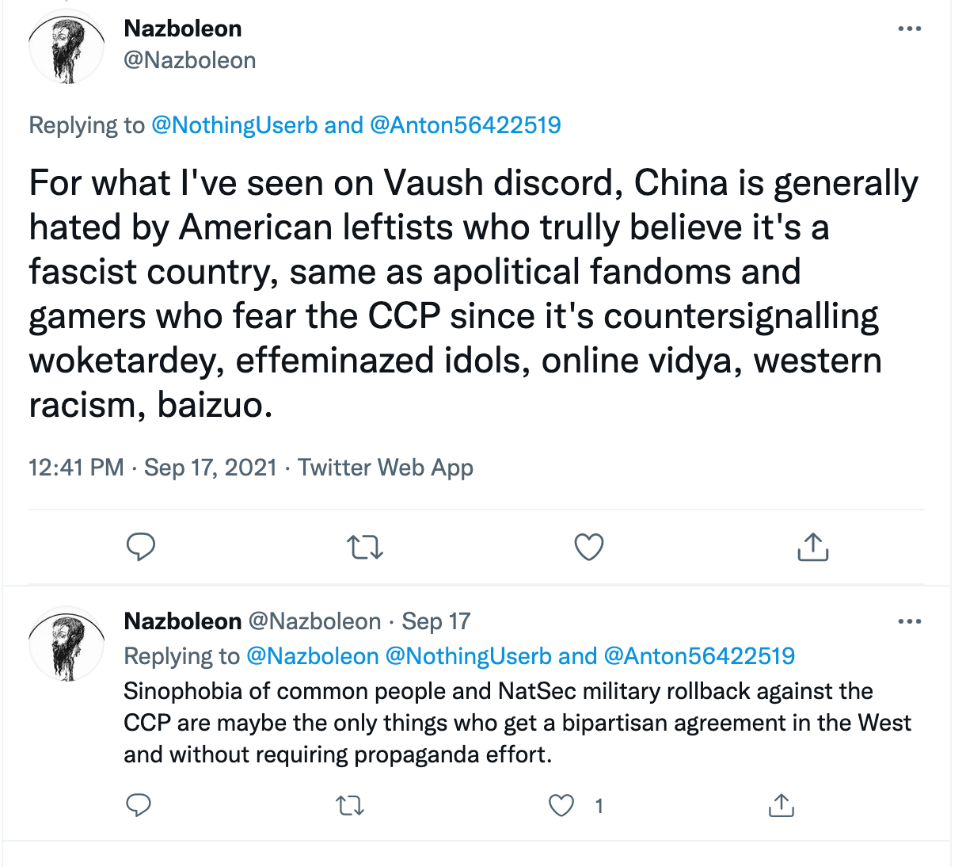Click Nazboleon avatar on main tweet
The width and height of the screenshot is (966, 867).
click(x=67, y=49)
